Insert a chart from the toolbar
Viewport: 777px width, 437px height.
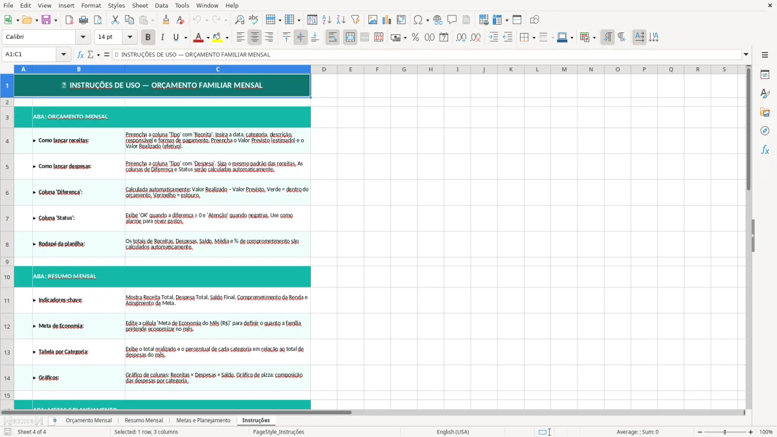(387, 20)
